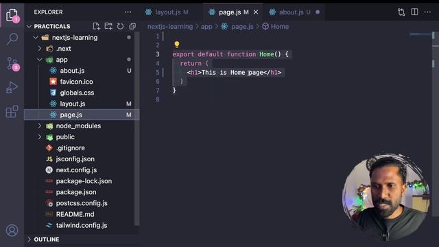Click app in the breadcrumb
The height and width of the screenshot is (247, 439).
[206, 27]
